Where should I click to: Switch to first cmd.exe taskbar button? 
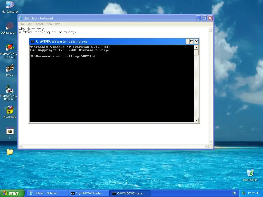[x=89, y=193]
